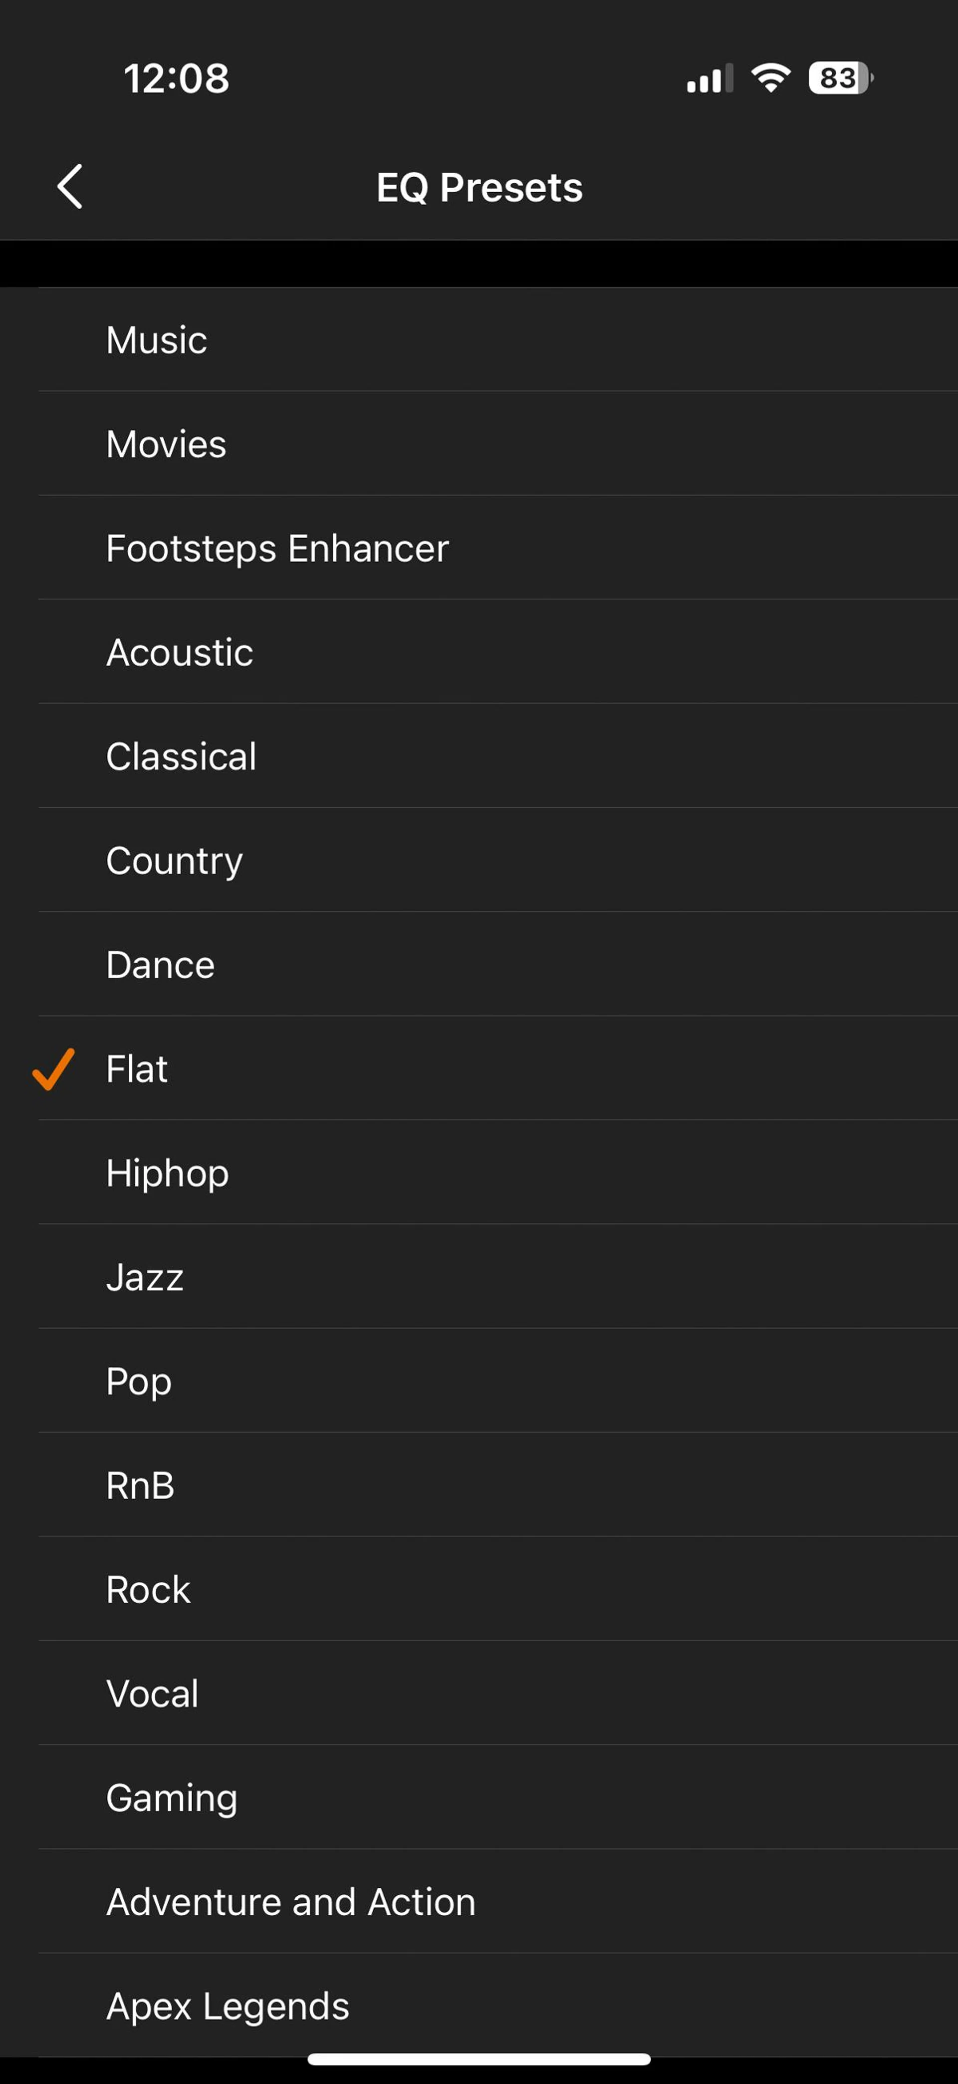The image size is (958, 2084).
Task: Tap the Wi-Fi status icon
Action: click(770, 78)
